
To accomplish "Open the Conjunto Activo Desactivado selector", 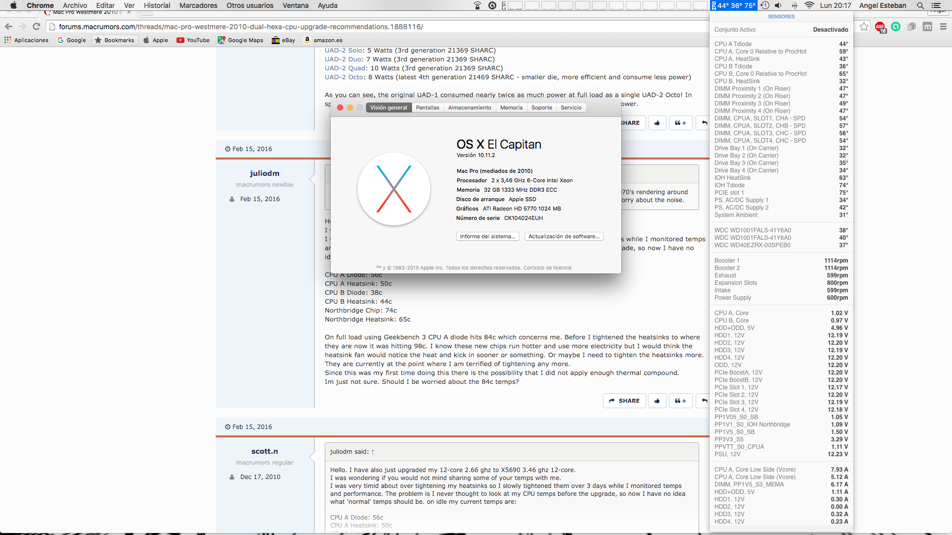I will (831, 30).
